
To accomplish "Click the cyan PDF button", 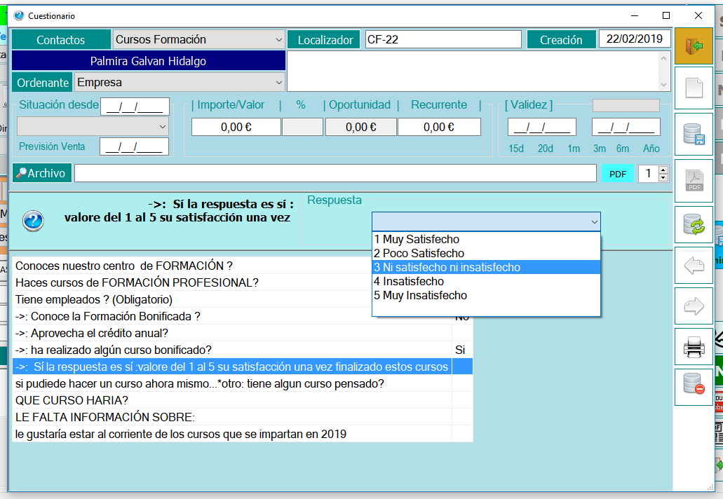I will [x=617, y=174].
